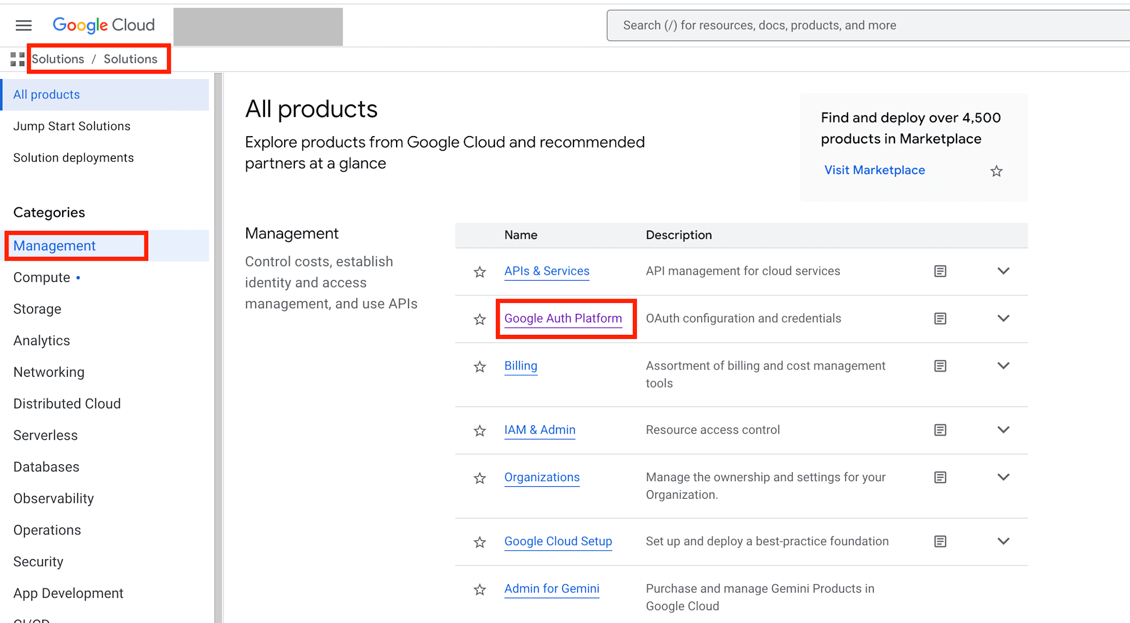Select the Compute category

42,278
